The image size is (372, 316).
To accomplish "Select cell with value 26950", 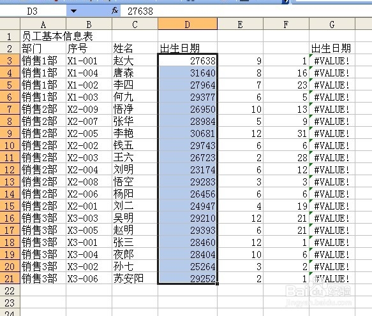I will 188,109.
